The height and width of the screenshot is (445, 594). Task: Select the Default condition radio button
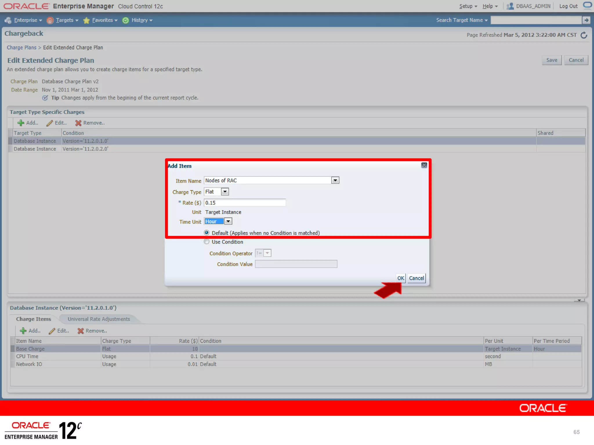point(207,233)
